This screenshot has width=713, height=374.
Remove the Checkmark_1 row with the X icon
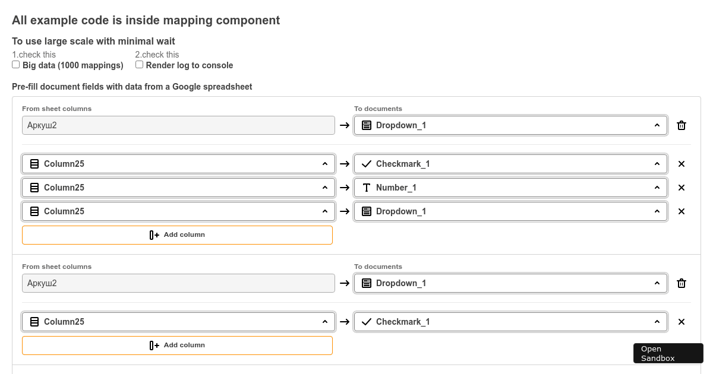[681, 164]
